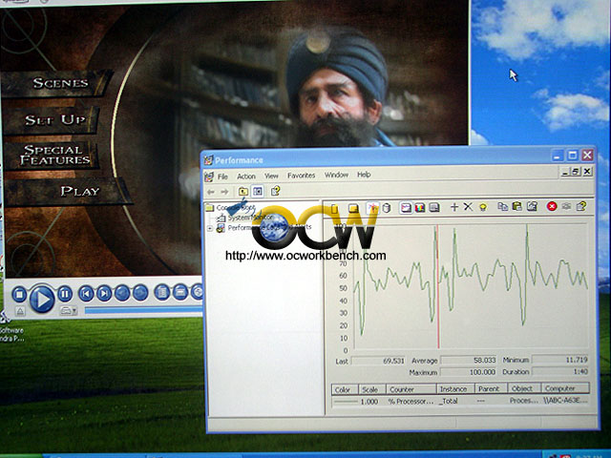Click the Computer column header
This screenshot has height=458, width=611.
pyautogui.click(x=564, y=388)
